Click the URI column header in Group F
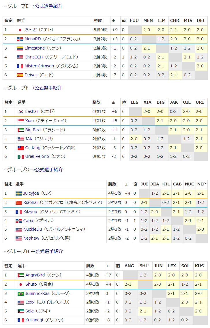 200,102
